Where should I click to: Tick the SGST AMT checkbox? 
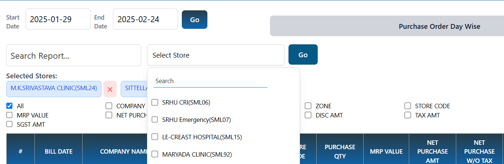(10, 124)
